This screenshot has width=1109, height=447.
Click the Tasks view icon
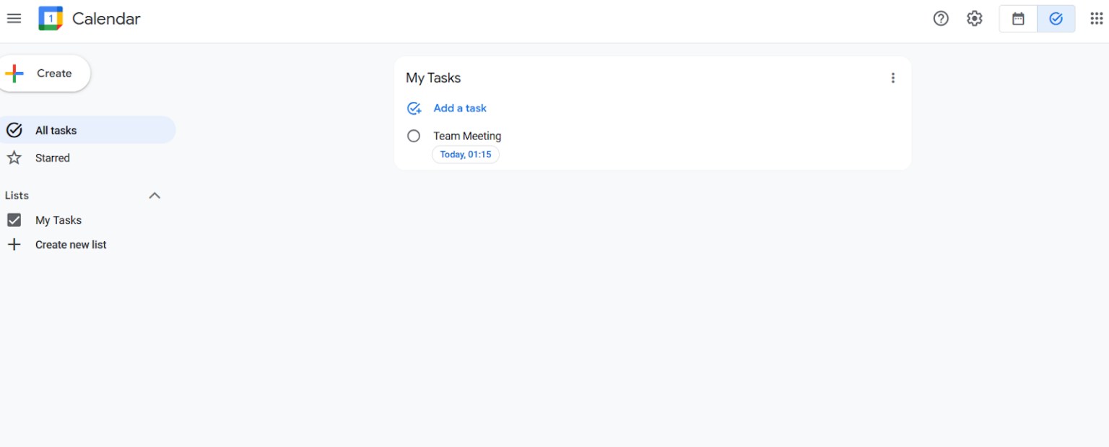coord(1056,18)
